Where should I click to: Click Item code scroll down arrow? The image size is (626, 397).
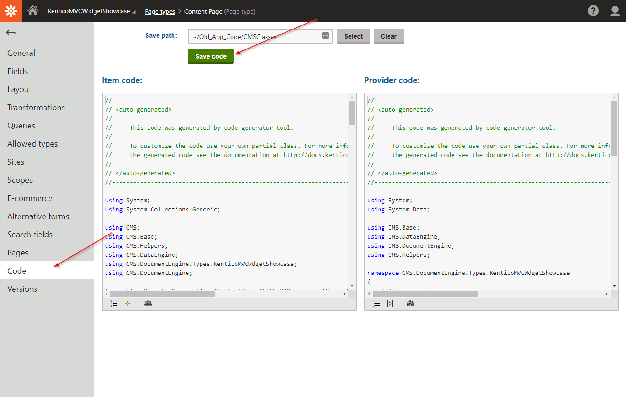[x=352, y=286]
